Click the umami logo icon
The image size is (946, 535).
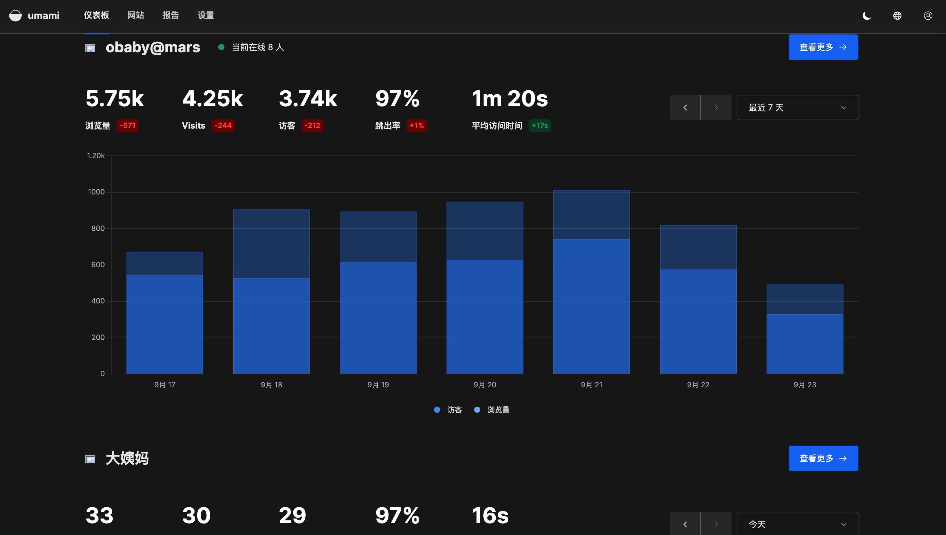[x=15, y=15]
